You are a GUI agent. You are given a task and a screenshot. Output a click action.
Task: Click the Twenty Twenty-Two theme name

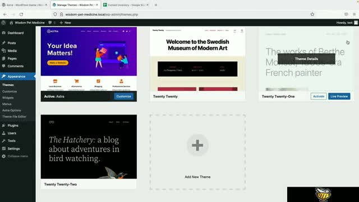(61, 185)
